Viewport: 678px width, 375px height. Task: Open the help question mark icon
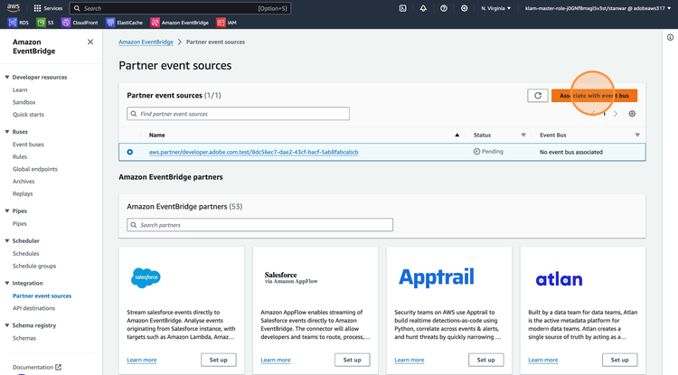point(444,8)
